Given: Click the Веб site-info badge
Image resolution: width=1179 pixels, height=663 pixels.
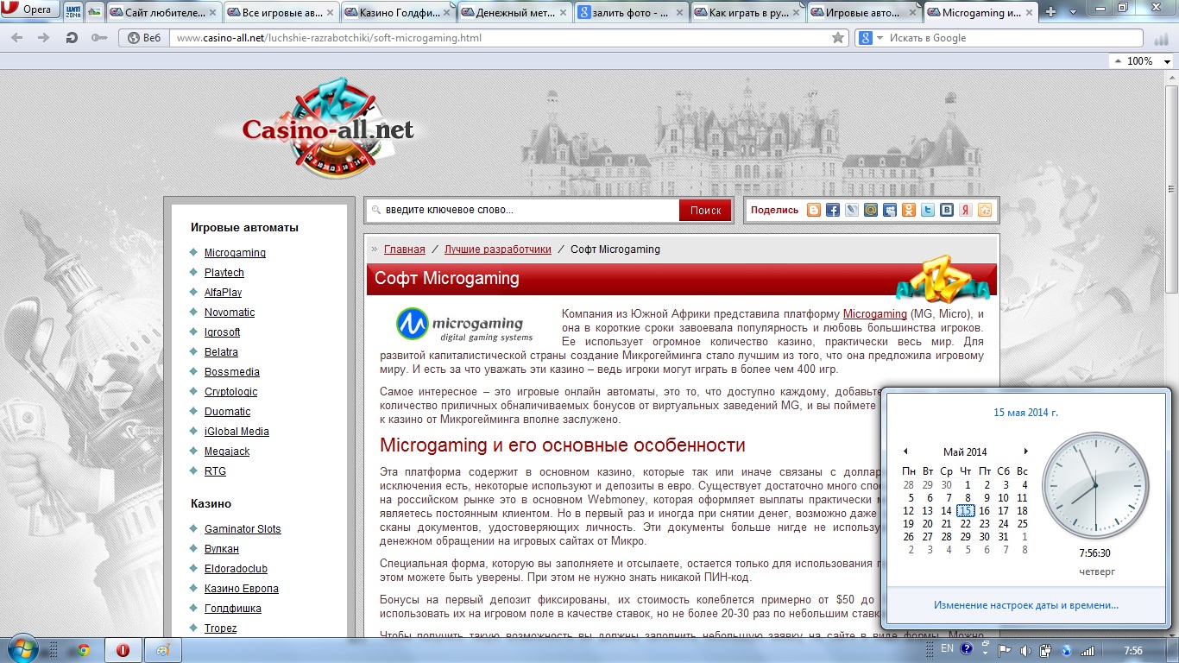Looking at the screenshot, I should tap(144, 38).
